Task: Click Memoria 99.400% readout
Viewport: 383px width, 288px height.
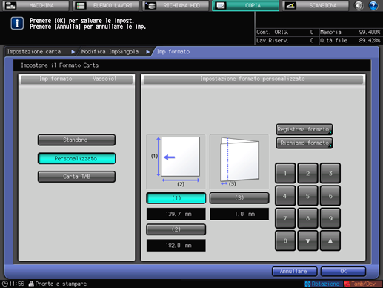Action: tap(350, 32)
